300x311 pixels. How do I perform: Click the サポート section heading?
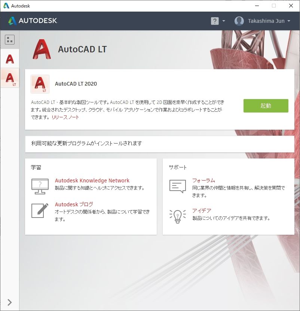178,167
